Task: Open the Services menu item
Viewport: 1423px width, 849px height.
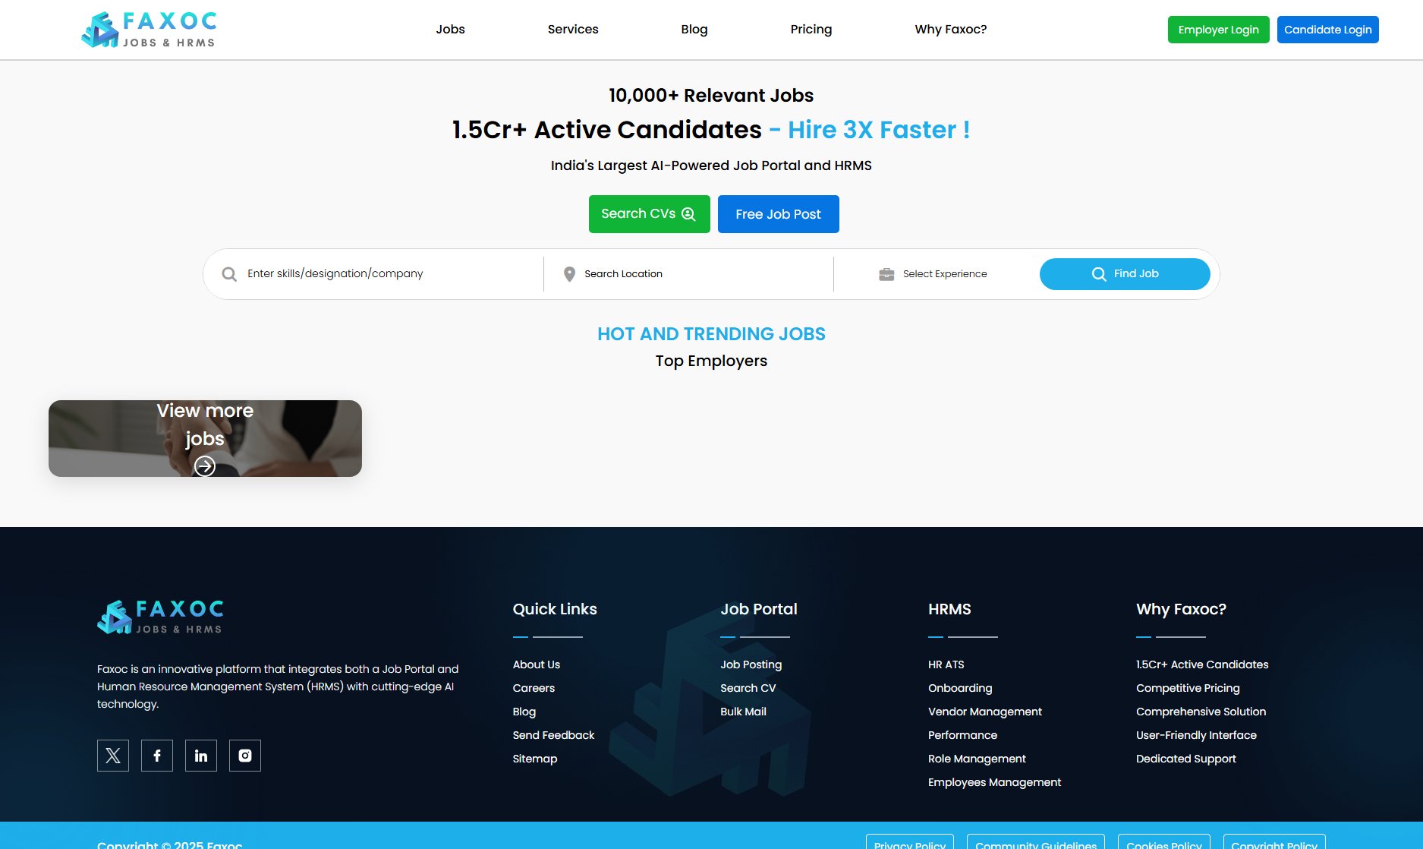Action: [x=573, y=30]
